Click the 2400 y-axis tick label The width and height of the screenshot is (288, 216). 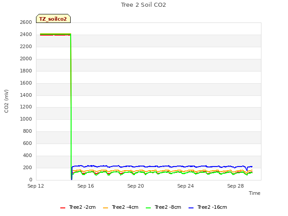[26, 34]
